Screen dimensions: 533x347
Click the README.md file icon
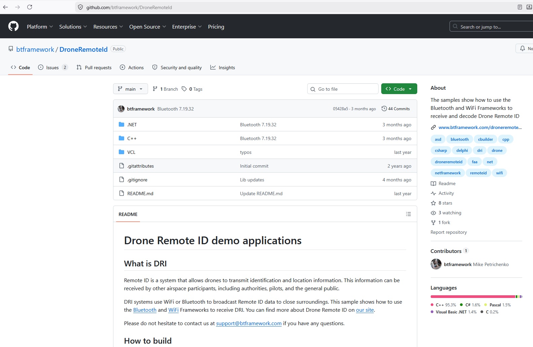[121, 193]
